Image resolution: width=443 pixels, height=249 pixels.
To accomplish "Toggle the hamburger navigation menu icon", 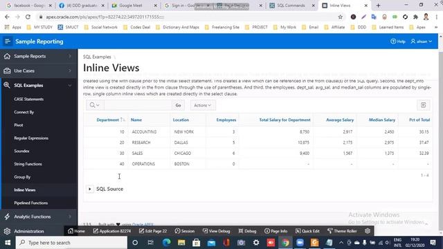I will pos(8,41).
